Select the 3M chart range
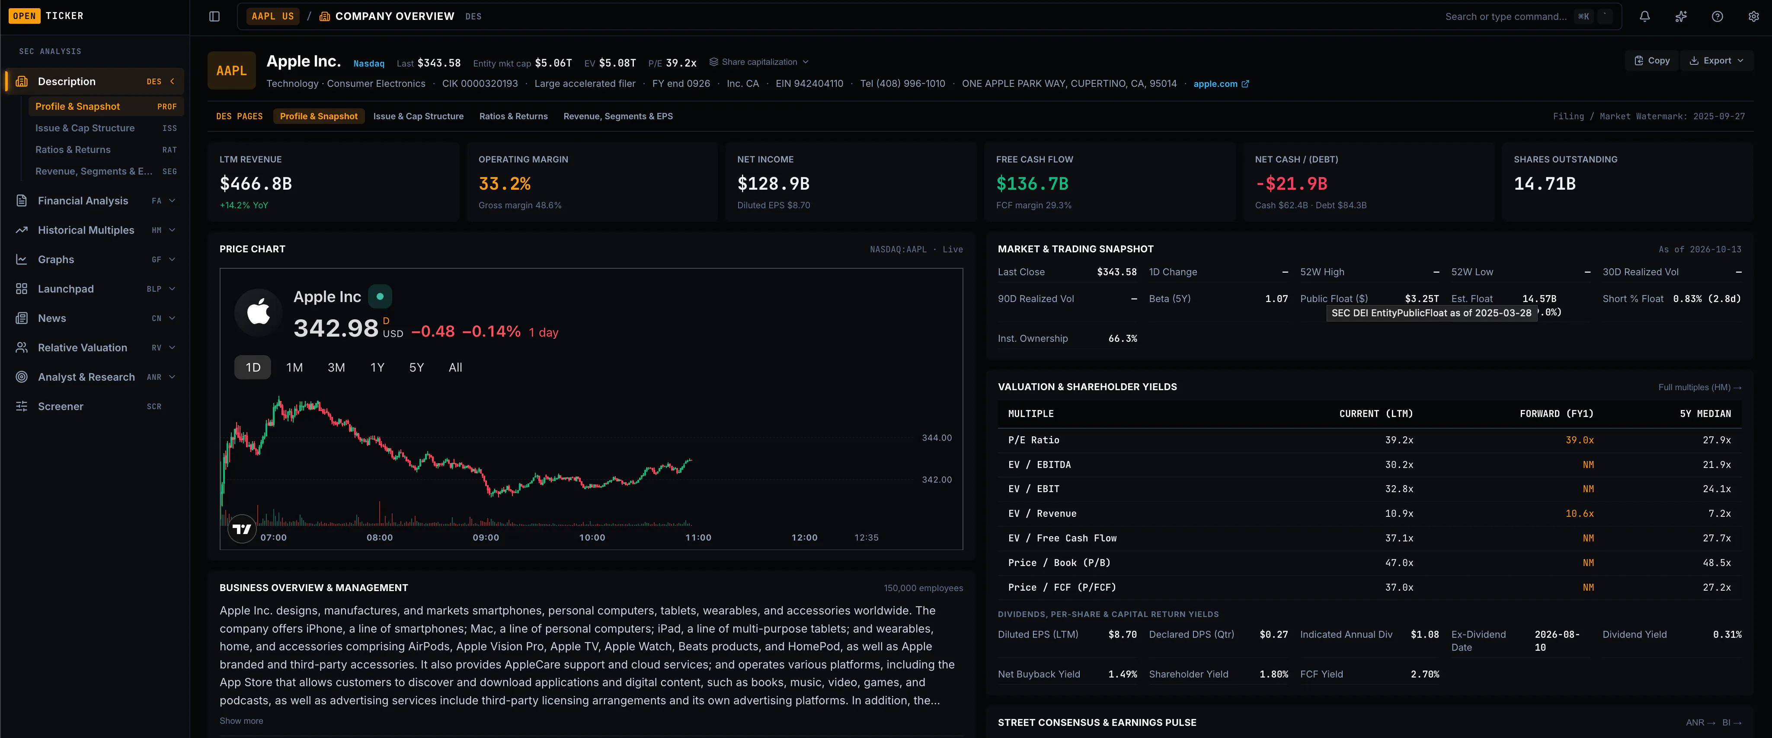1772x738 pixels. coord(336,368)
